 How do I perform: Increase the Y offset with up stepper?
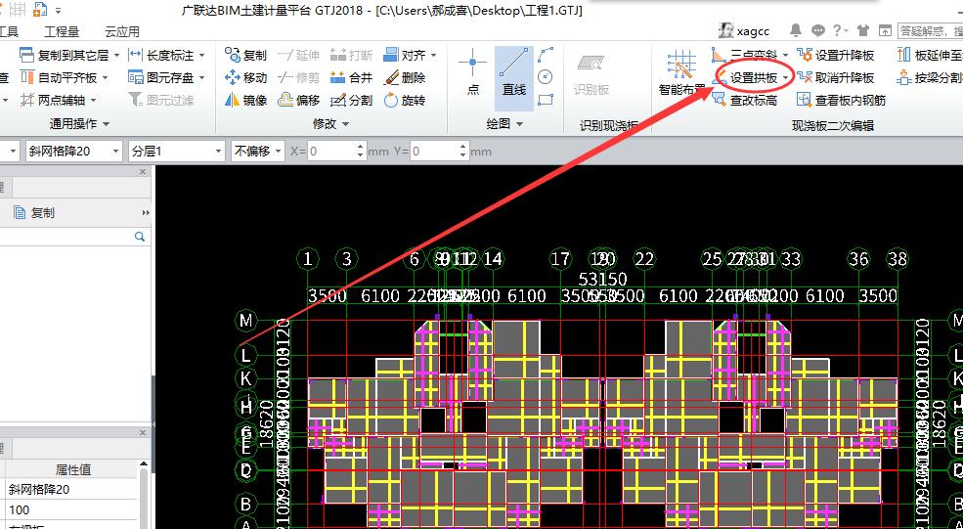[x=463, y=147]
